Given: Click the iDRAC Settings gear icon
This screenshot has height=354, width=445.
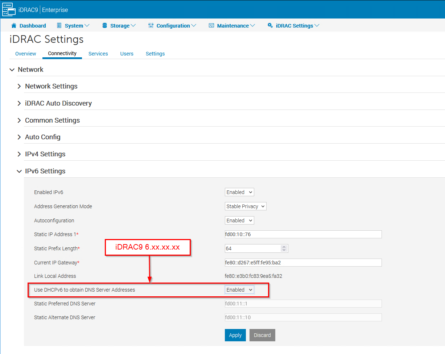Looking at the screenshot, I should click(x=270, y=25).
